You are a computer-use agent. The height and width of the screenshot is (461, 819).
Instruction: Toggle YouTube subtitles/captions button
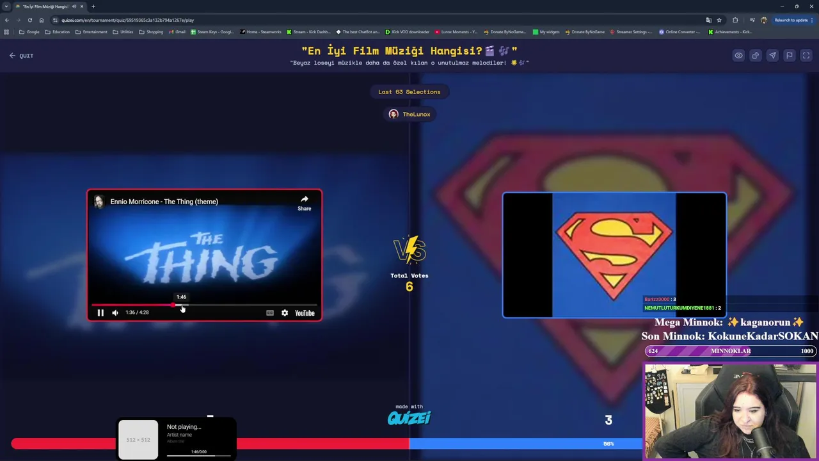pos(270,313)
